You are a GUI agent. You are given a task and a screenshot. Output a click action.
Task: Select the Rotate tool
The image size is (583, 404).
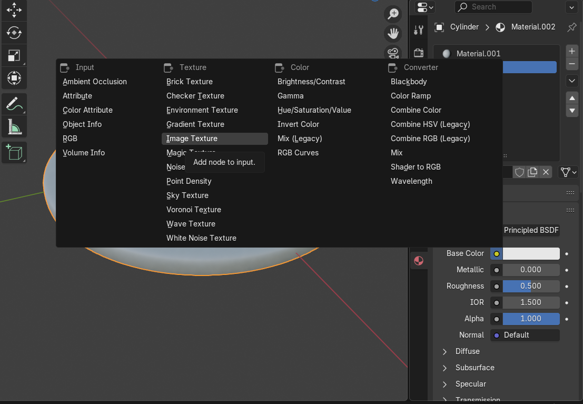[14, 33]
